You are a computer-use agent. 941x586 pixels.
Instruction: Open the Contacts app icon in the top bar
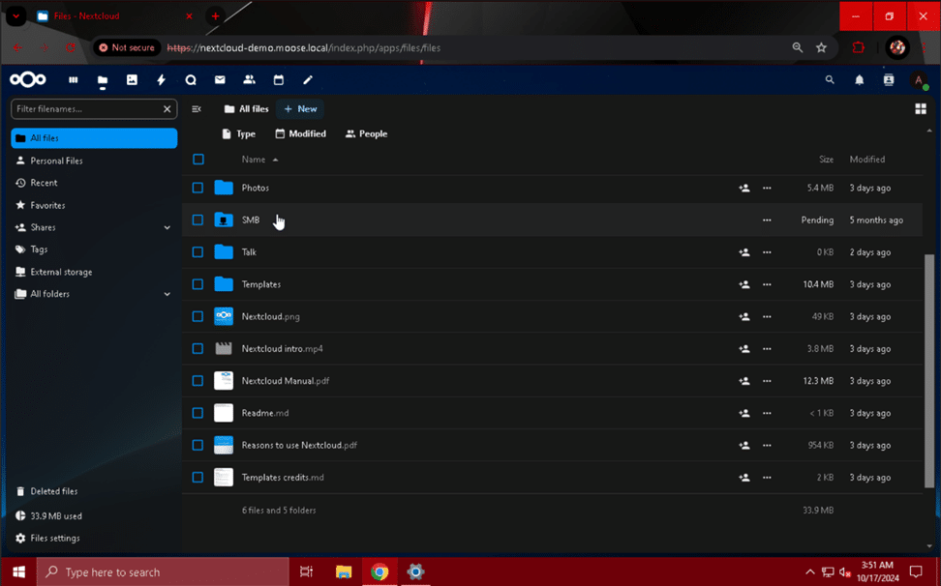(x=249, y=79)
